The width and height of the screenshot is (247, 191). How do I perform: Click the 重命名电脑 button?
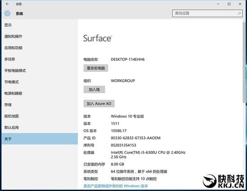pyautogui.click(x=96, y=68)
